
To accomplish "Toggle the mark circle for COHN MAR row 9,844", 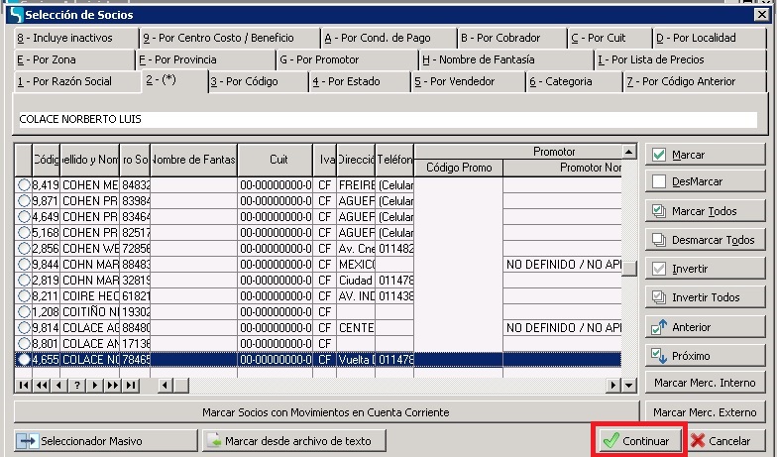I will [24, 264].
